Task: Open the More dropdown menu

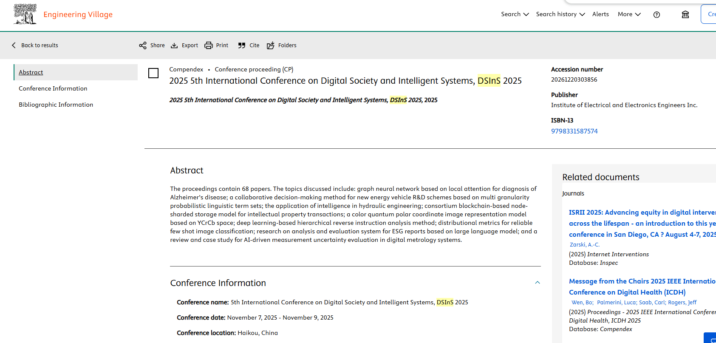Action: (x=629, y=14)
